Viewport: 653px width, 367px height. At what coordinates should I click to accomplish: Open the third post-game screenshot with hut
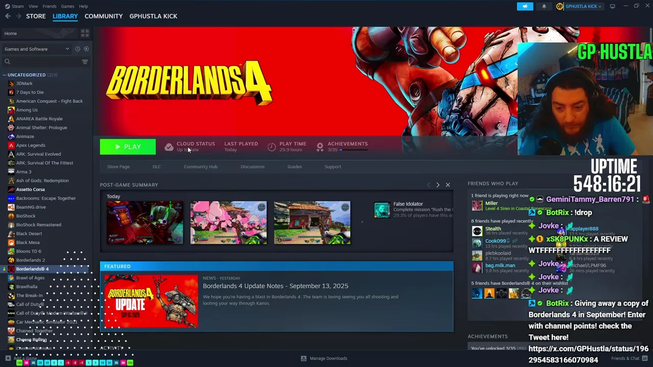(x=312, y=223)
